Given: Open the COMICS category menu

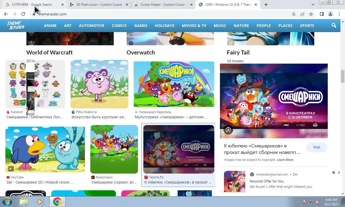Looking at the screenshot, I should point(119,26).
